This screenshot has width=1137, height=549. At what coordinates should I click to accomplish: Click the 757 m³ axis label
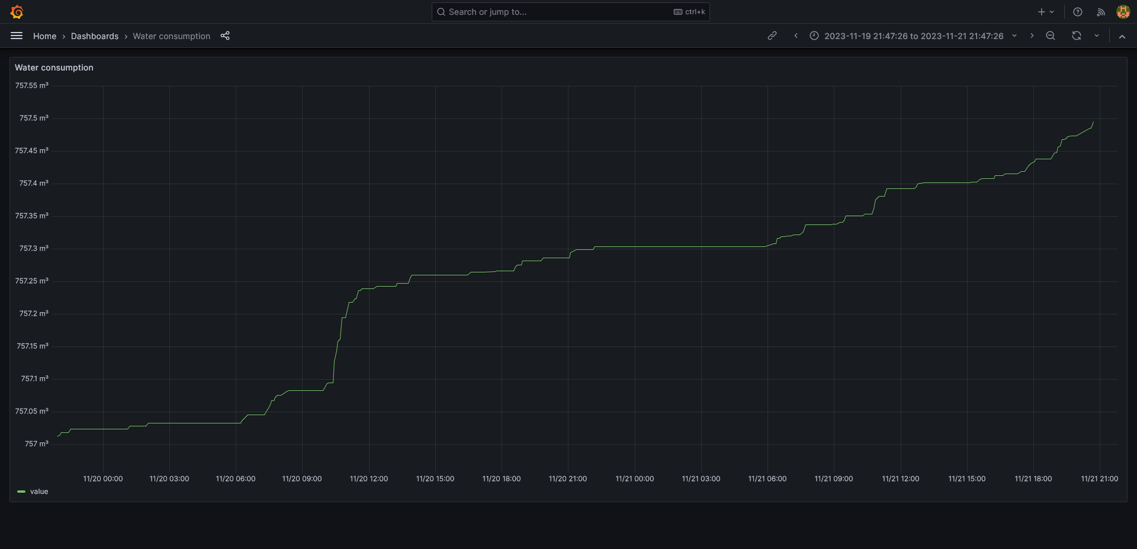point(37,444)
